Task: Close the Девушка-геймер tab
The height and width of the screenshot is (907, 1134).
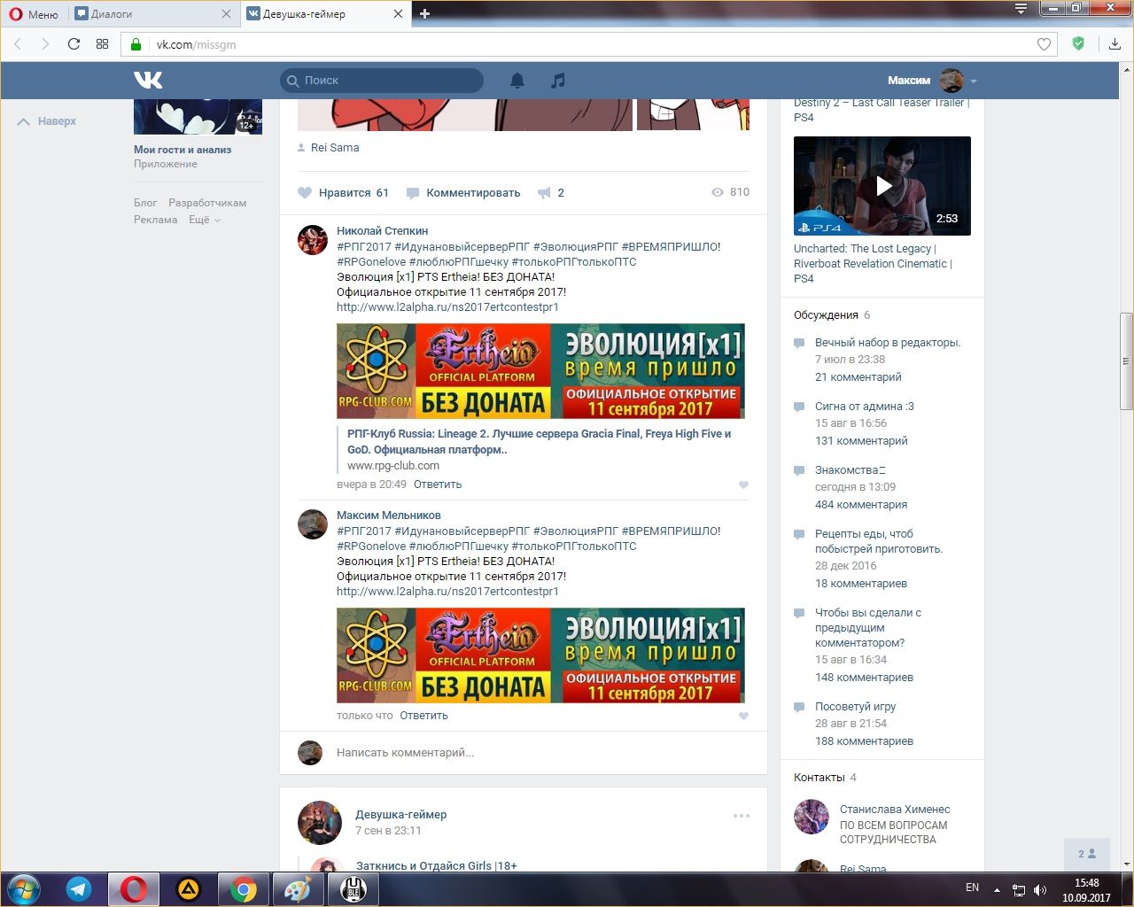Action: pyautogui.click(x=398, y=13)
